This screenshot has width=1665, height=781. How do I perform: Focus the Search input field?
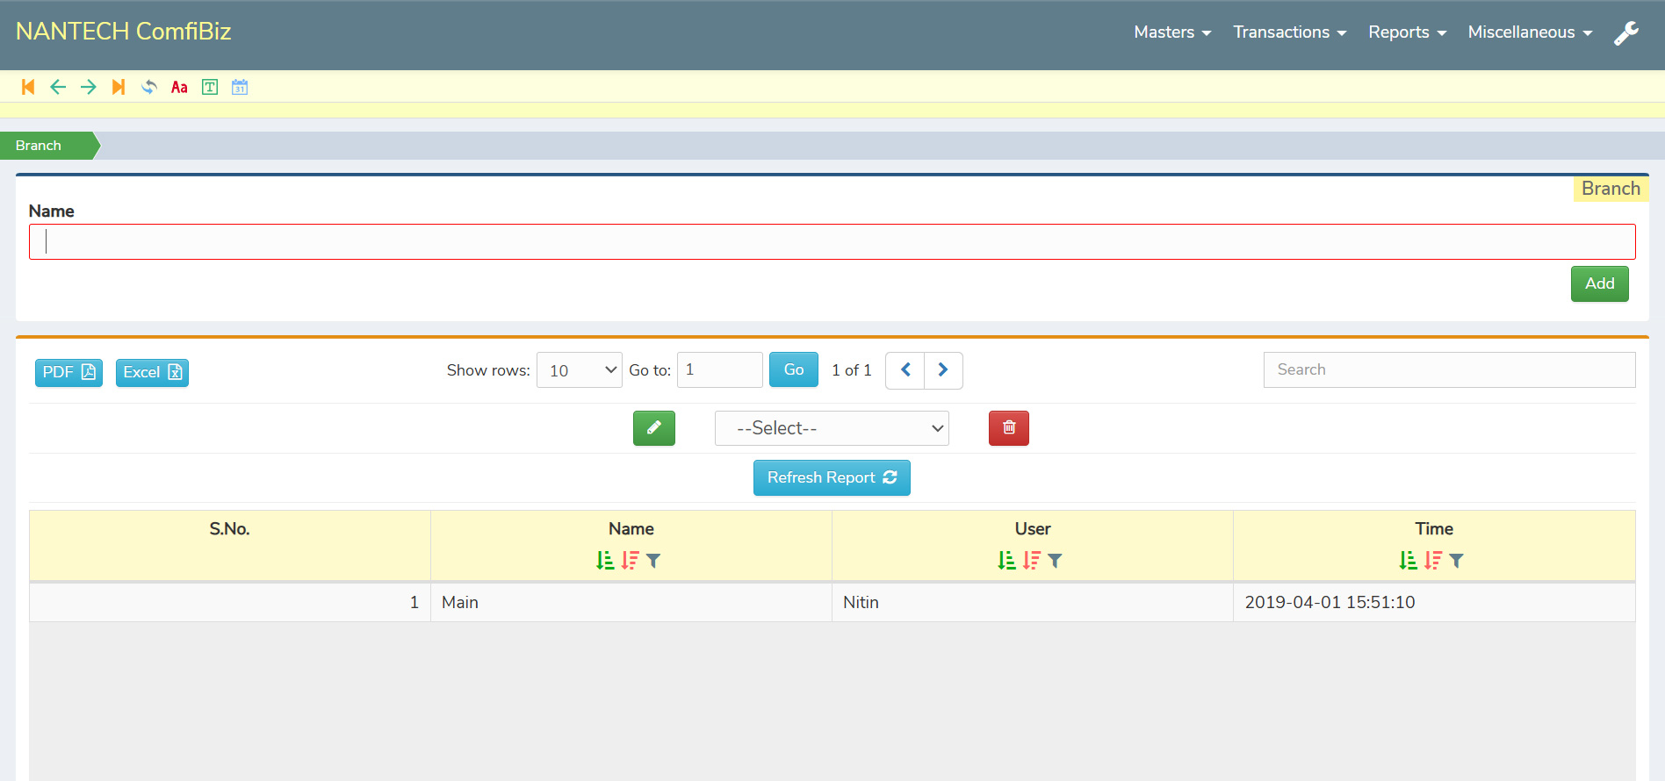[x=1449, y=369]
